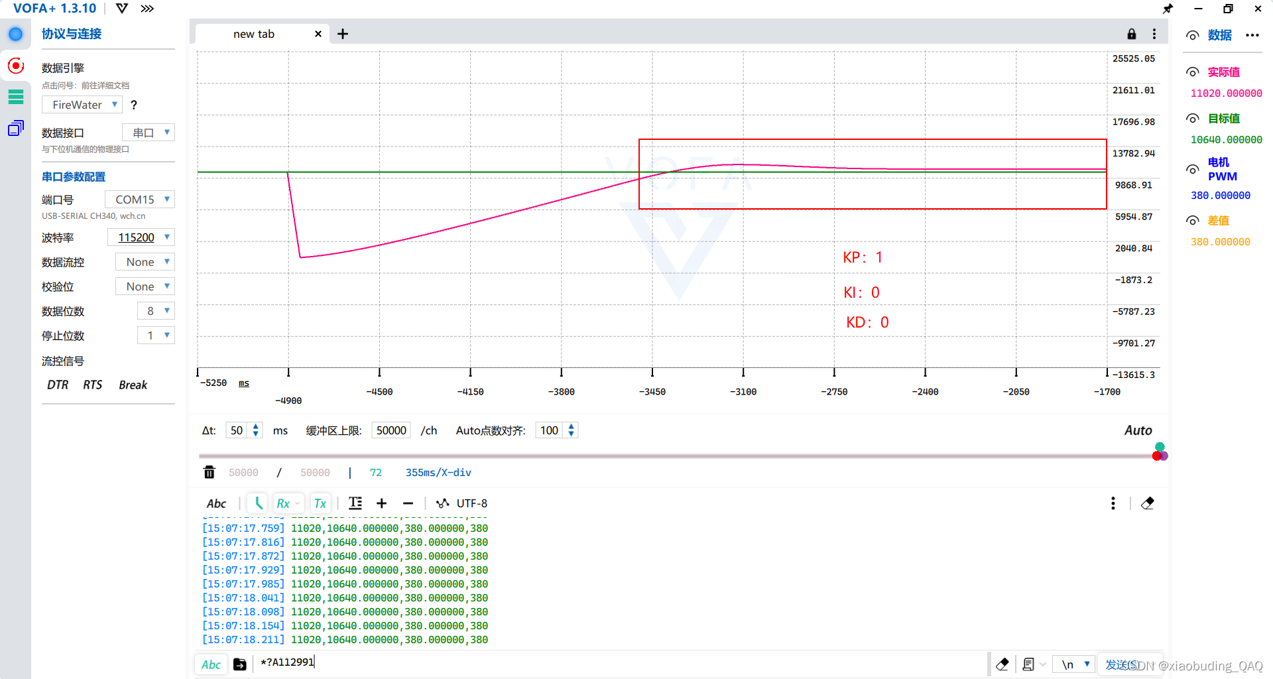Open the COM15 port number dropdown
Image resolution: width=1273 pixels, height=679 pixels.
(x=140, y=200)
